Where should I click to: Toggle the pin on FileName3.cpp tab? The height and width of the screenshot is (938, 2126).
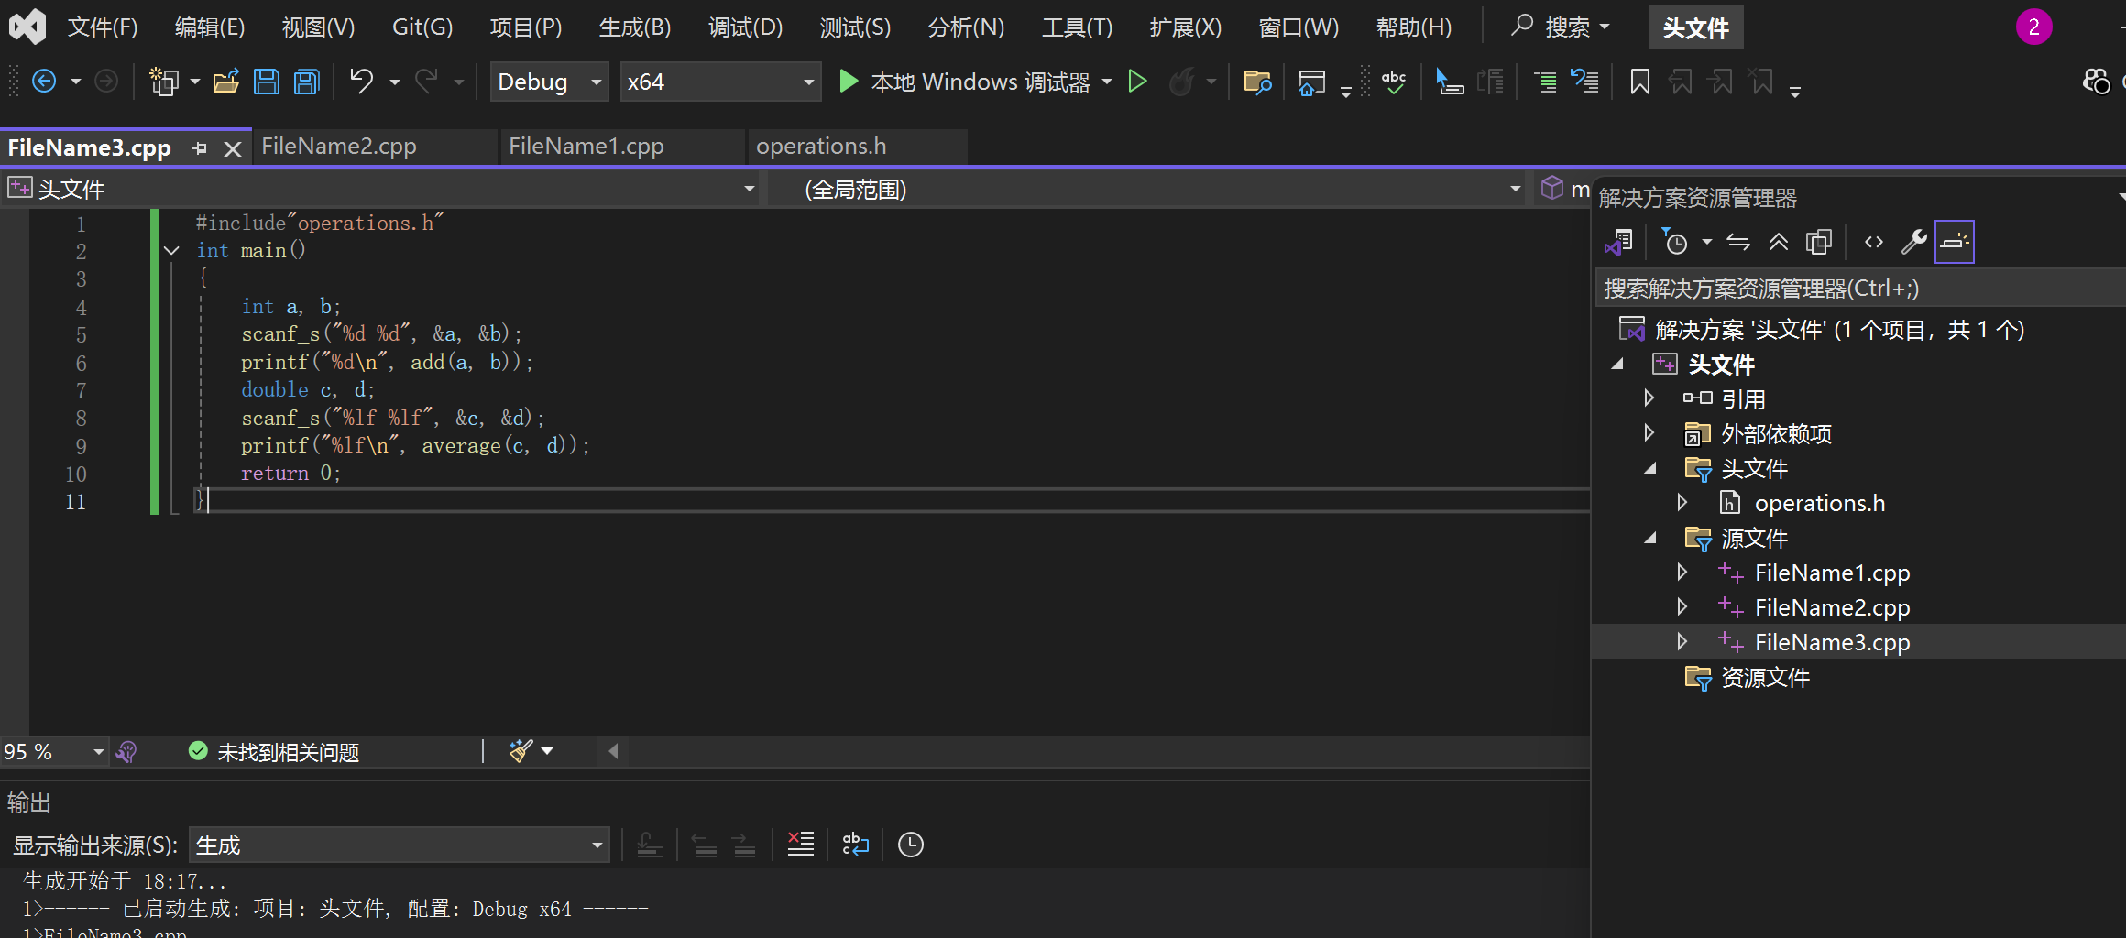(200, 148)
